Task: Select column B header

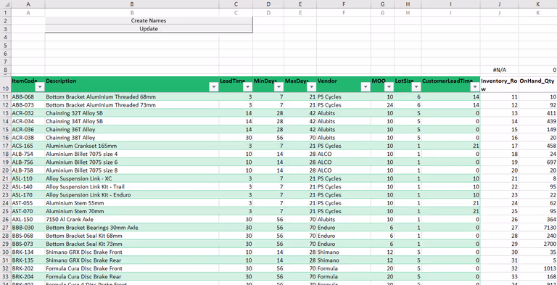Action: pos(132,4)
